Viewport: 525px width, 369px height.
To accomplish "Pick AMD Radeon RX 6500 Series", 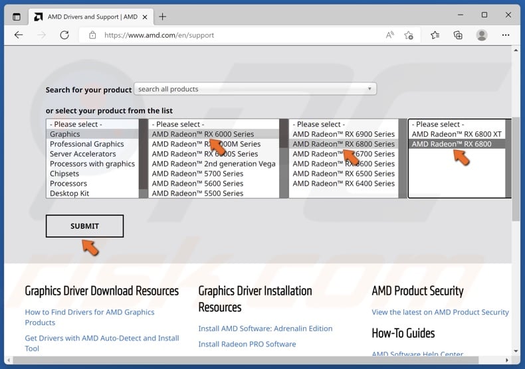I will (344, 174).
